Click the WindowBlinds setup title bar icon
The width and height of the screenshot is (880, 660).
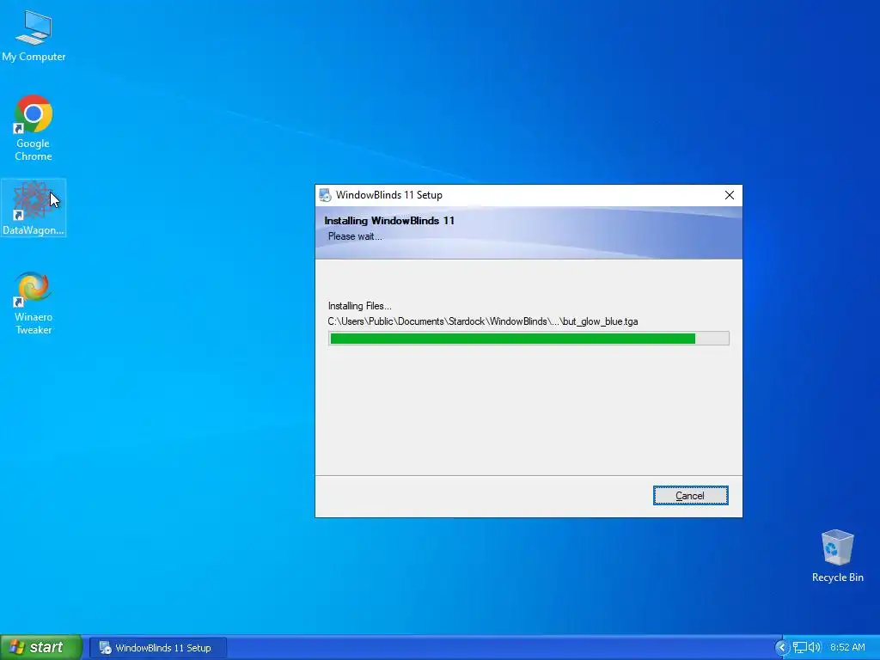(326, 195)
